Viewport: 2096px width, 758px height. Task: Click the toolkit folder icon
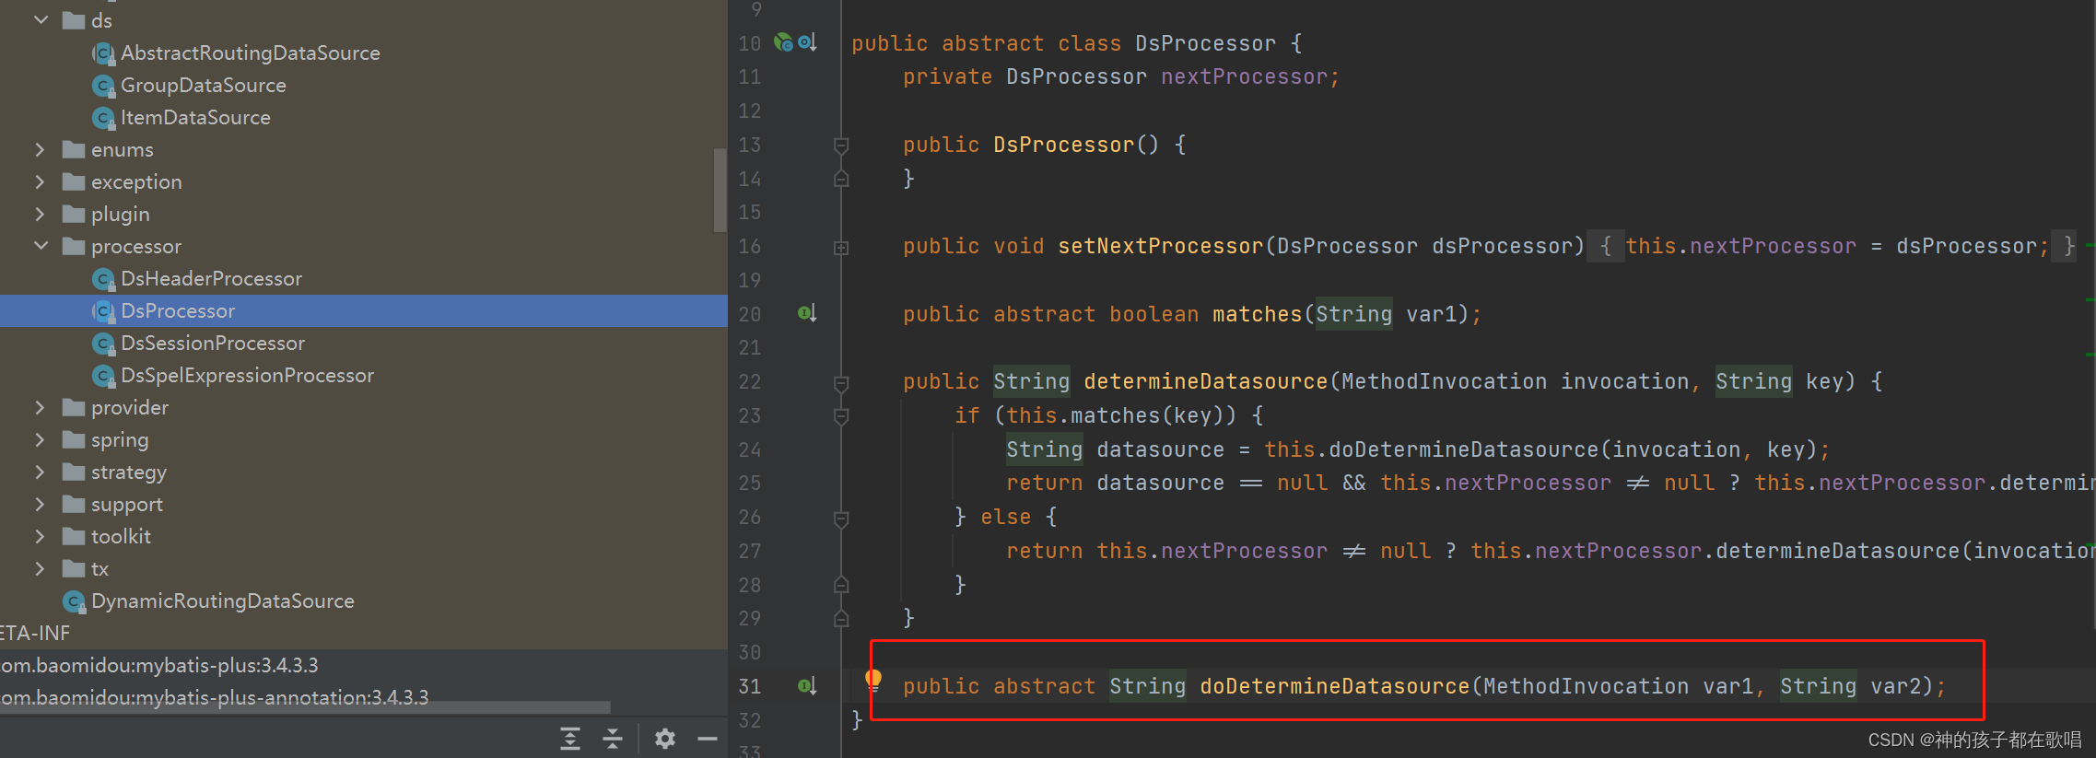(74, 536)
